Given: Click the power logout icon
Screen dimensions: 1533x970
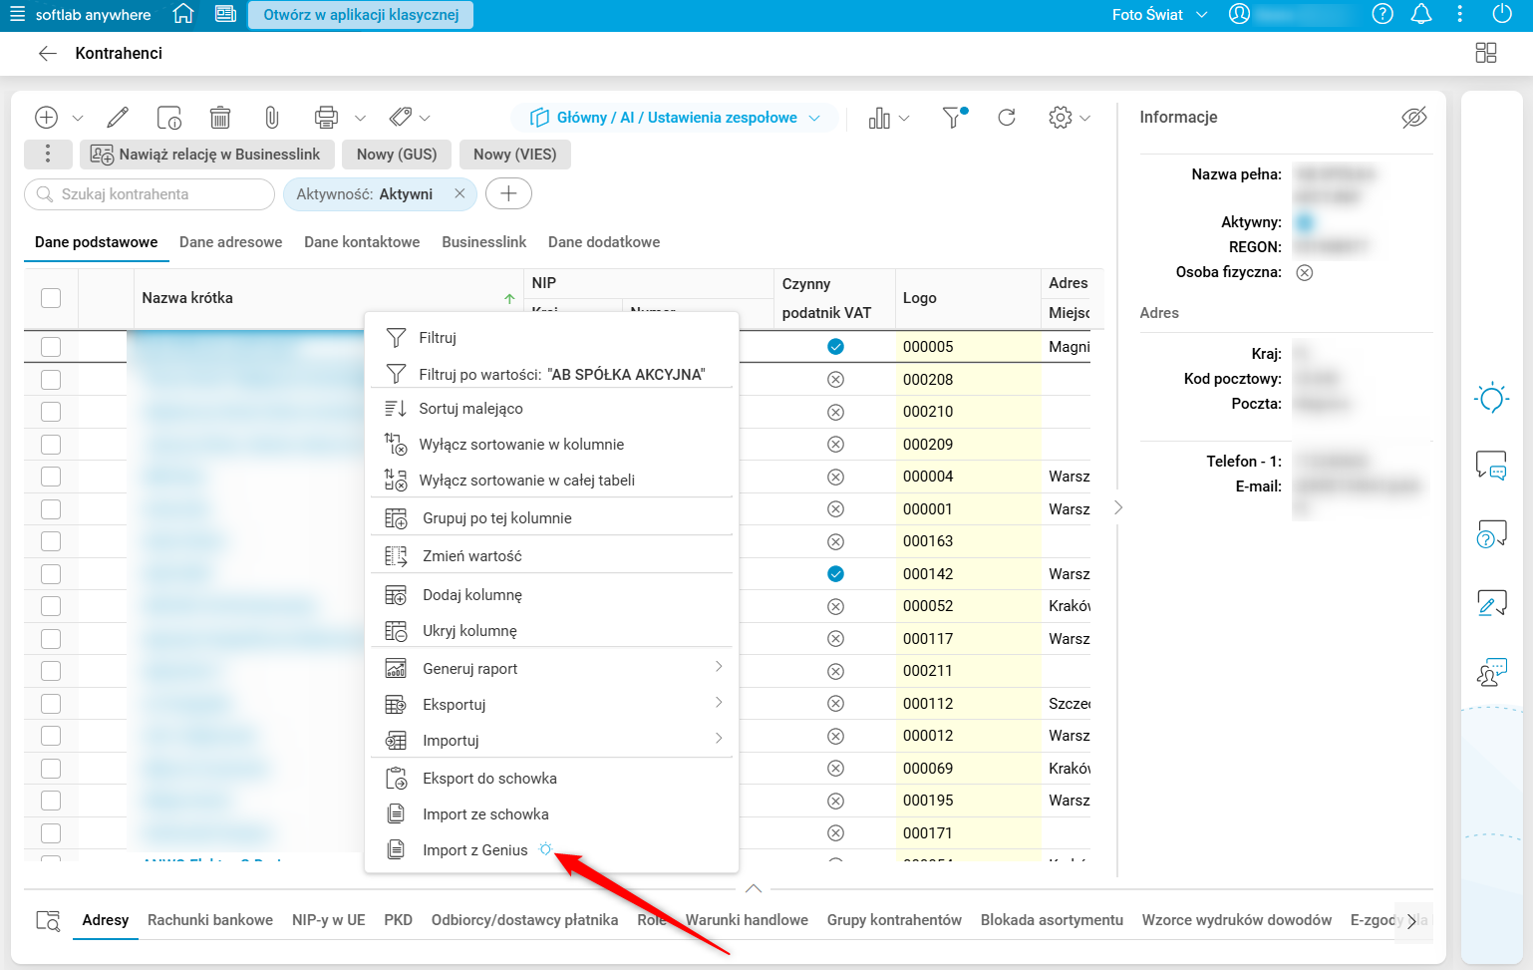Looking at the screenshot, I should (x=1502, y=14).
